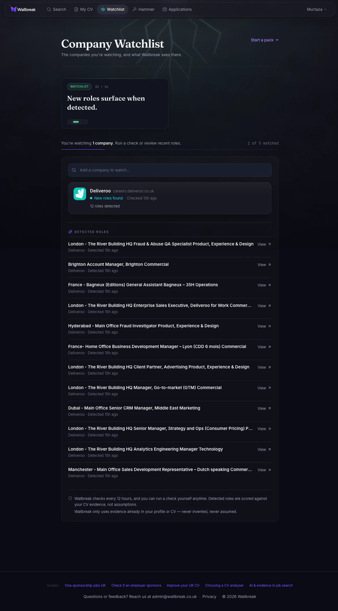View Manager, Go-to-market (GTM) role
The height and width of the screenshot is (611, 338).
pos(264,388)
